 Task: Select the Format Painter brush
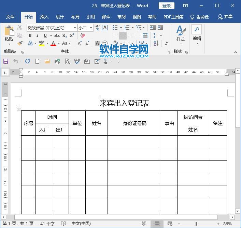[x=20, y=43]
